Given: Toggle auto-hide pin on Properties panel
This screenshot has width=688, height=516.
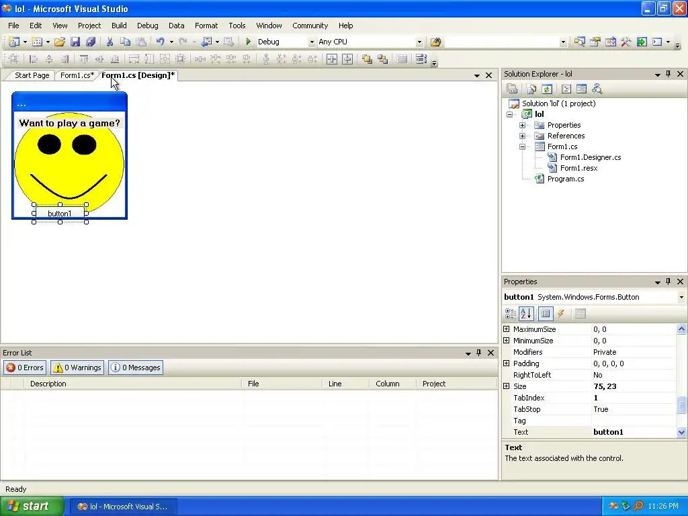Looking at the screenshot, I should (669, 282).
